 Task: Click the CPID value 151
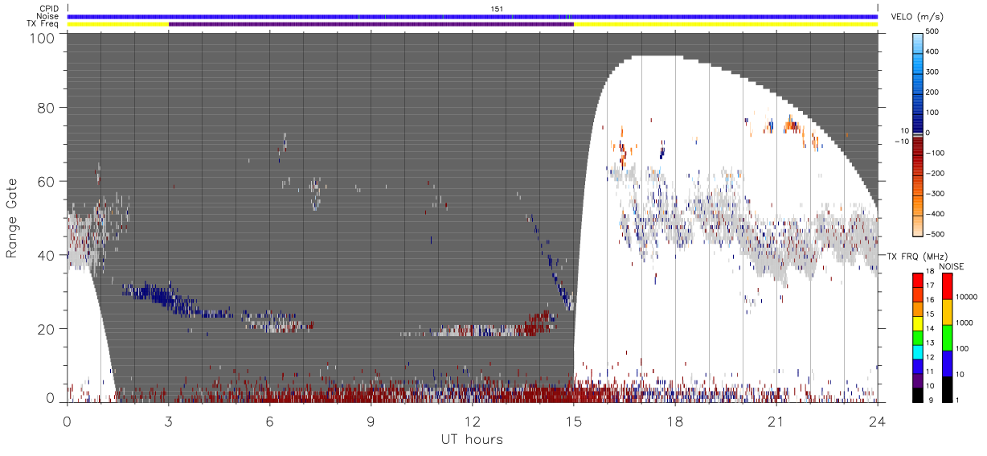tap(497, 9)
